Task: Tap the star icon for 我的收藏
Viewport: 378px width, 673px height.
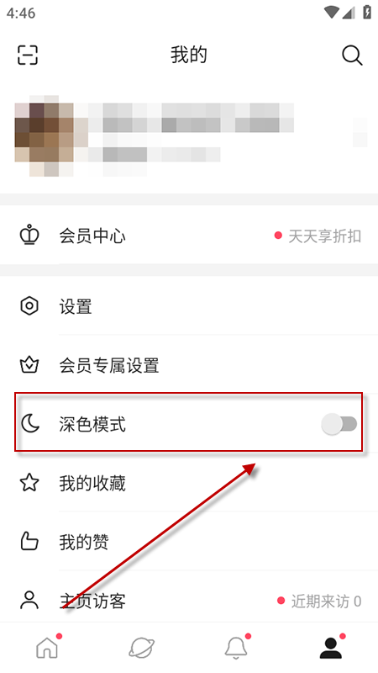Action: [x=29, y=483]
